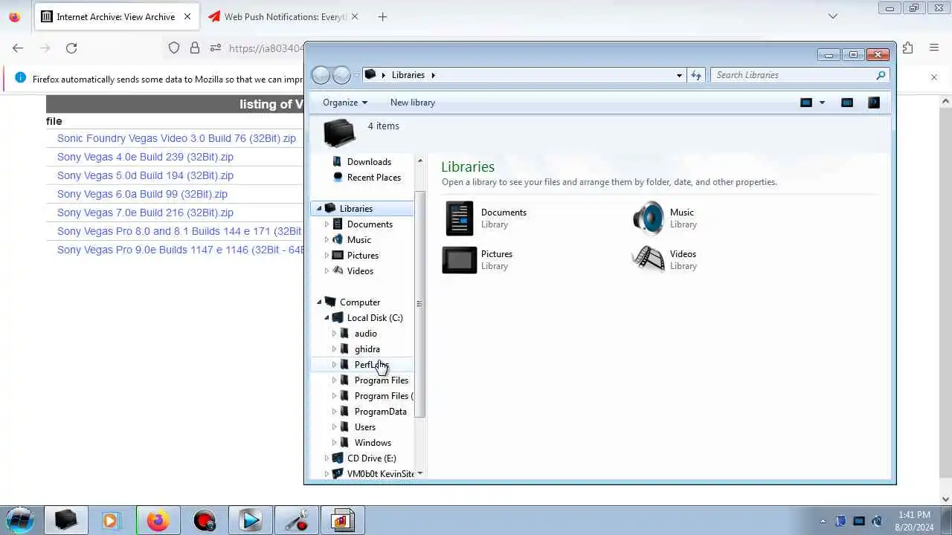Refresh the Libraries address bar
The image size is (952, 535).
(696, 75)
